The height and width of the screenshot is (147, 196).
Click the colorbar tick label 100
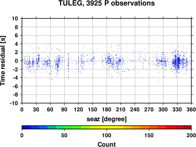tap(107, 135)
